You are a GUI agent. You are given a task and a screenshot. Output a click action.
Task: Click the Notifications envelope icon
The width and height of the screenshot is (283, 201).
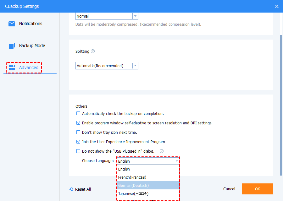(12, 24)
